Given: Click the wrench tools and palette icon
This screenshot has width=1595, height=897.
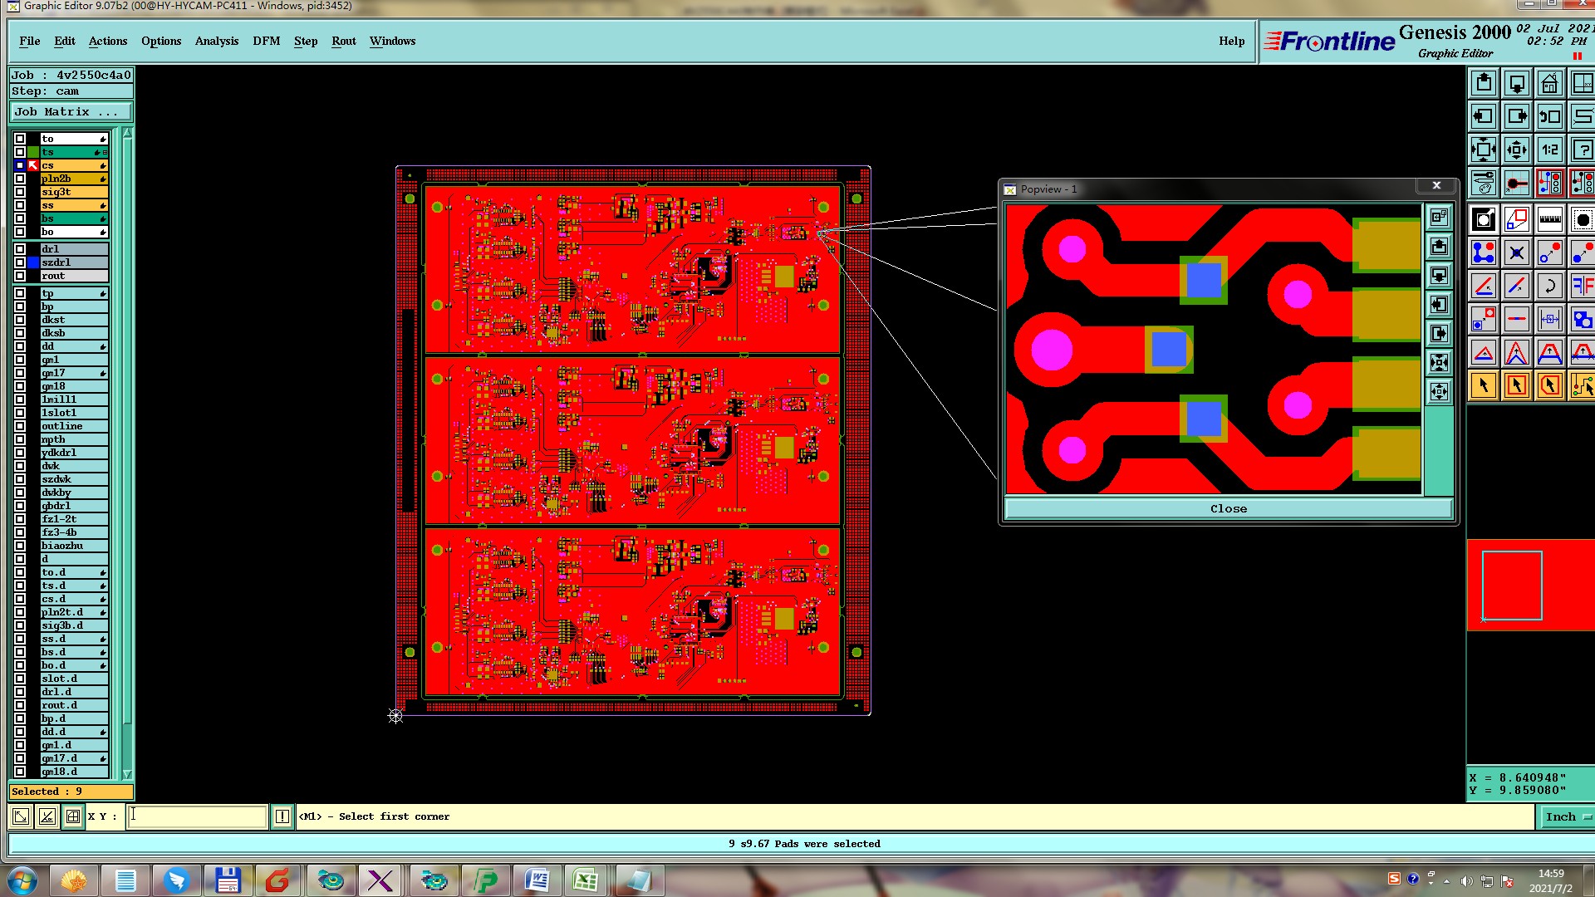Looking at the screenshot, I should coord(1484,183).
